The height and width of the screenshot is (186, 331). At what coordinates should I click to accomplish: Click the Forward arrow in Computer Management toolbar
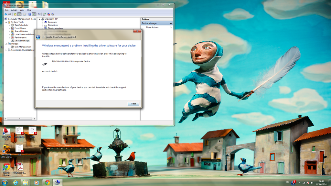click(x=10, y=14)
